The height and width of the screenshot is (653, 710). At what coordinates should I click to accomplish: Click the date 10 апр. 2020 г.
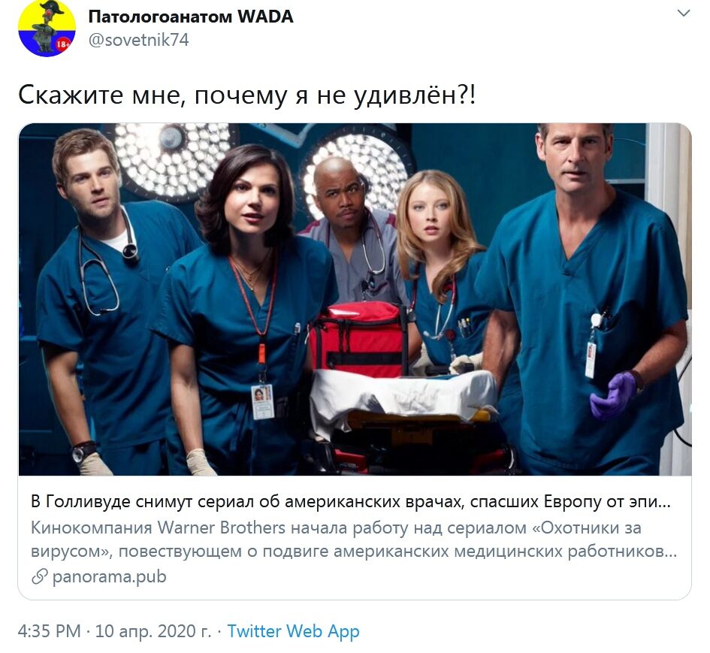pos(153,630)
